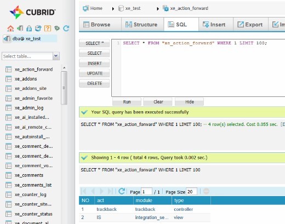Click the grey round minus icon in pagination
The image size is (285, 224).
(206, 191)
